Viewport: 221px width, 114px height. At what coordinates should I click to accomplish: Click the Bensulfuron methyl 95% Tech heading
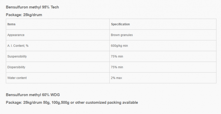coord(32,7)
